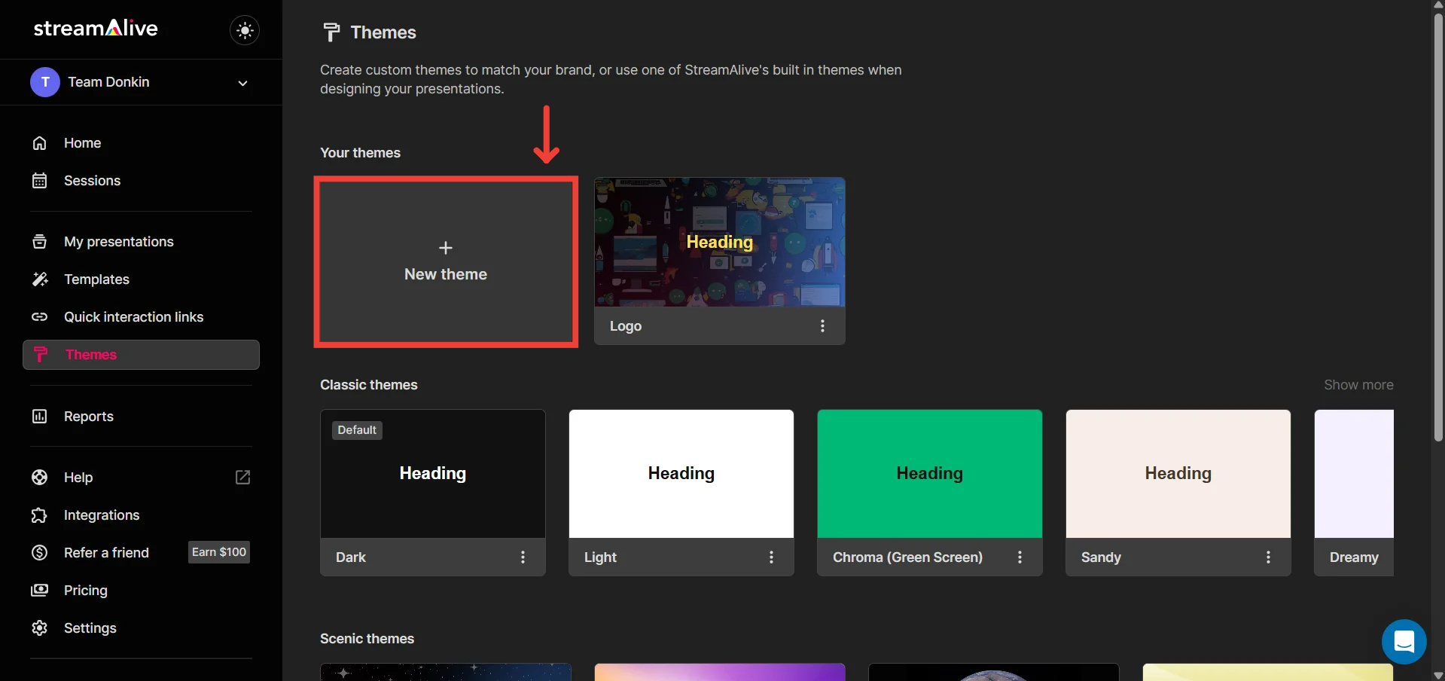Expand the Team Donkin workspace dropdown
The width and height of the screenshot is (1445, 681).
point(242,83)
